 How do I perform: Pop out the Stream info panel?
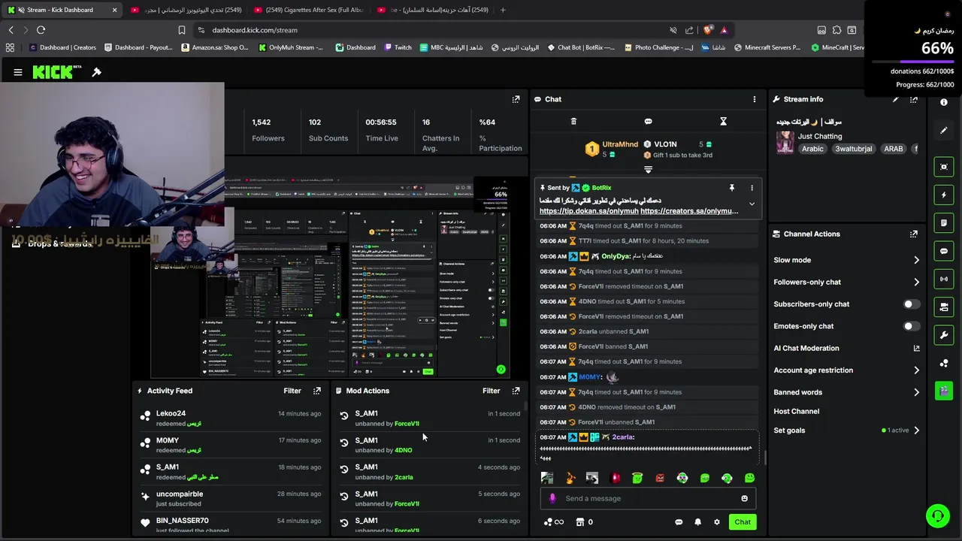(x=914, y=99)
